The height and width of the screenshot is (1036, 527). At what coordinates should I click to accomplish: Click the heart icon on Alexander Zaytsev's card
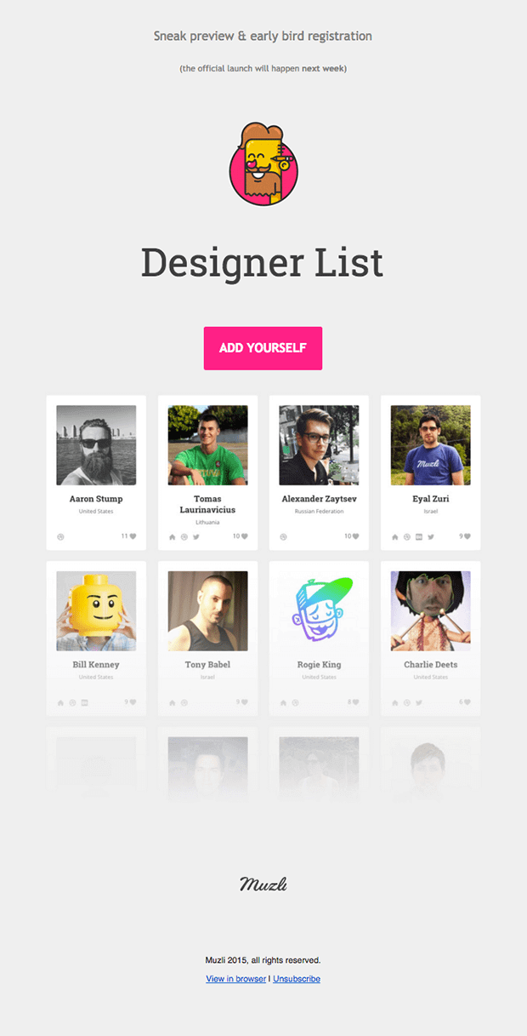[355, 536]
